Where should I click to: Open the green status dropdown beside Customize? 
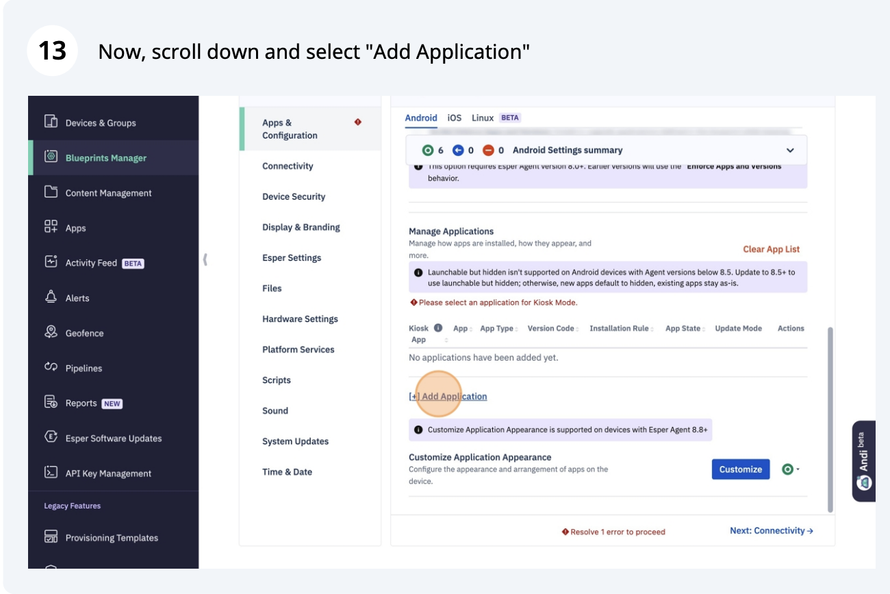pyautogui.click(x=790, y=469)
